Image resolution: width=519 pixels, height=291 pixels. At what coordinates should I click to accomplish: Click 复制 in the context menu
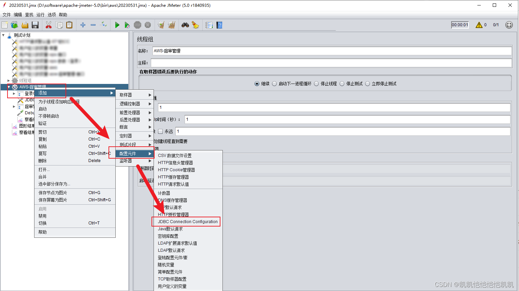pos(75,139)
